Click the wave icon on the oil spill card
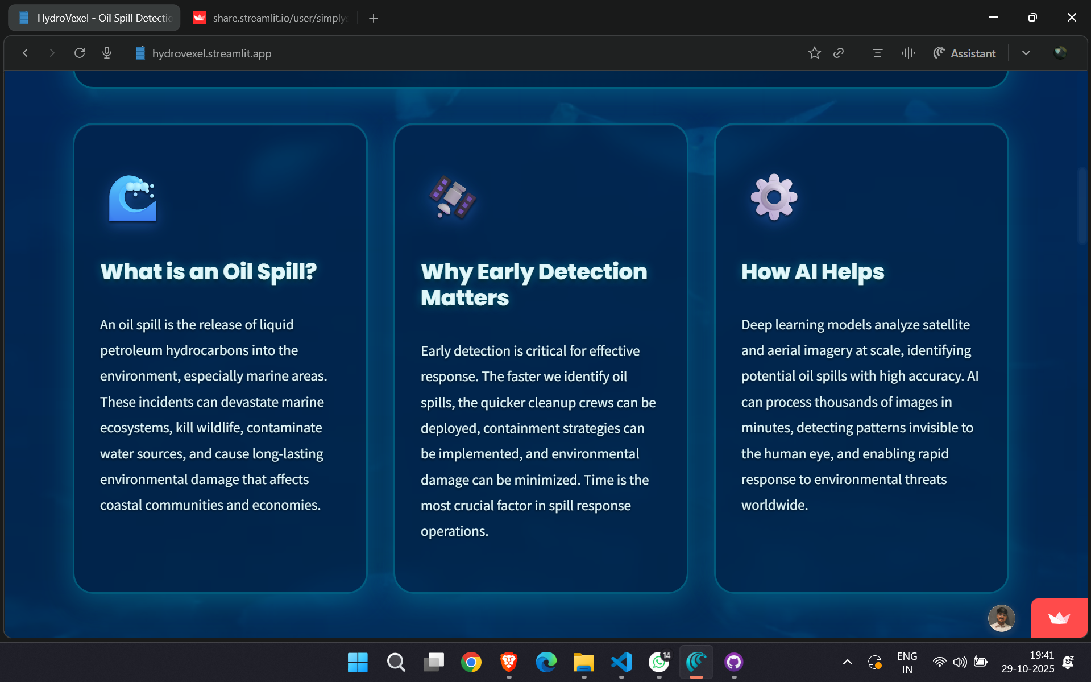 pyautogui.click(x=132, y=199)
